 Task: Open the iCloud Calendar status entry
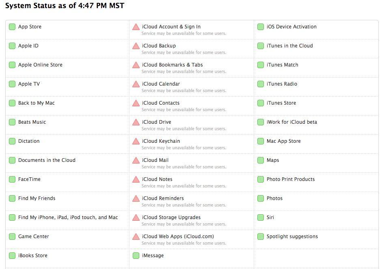pyautogui.click(x=161, y=84)
